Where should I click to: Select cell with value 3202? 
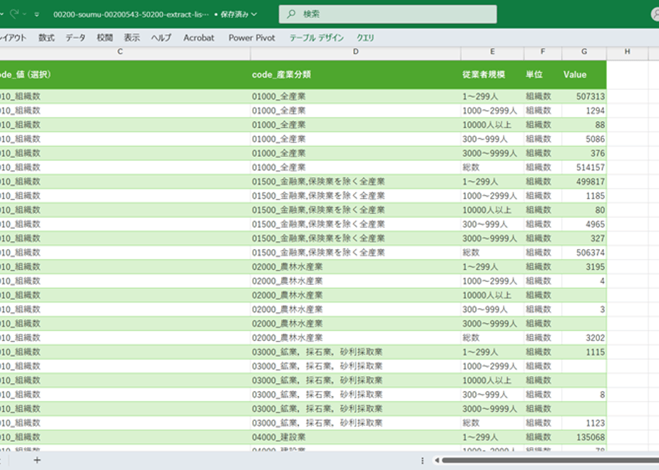pos(584,338)
